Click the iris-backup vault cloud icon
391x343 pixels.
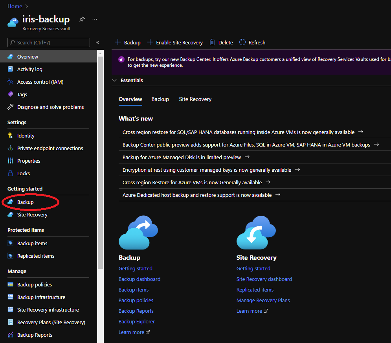pyautogui.click(x=13, y=22)
